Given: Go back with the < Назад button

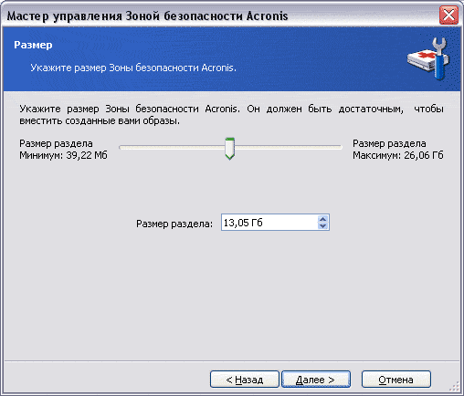Looking at the screenshot, I should tap(245, 380).
